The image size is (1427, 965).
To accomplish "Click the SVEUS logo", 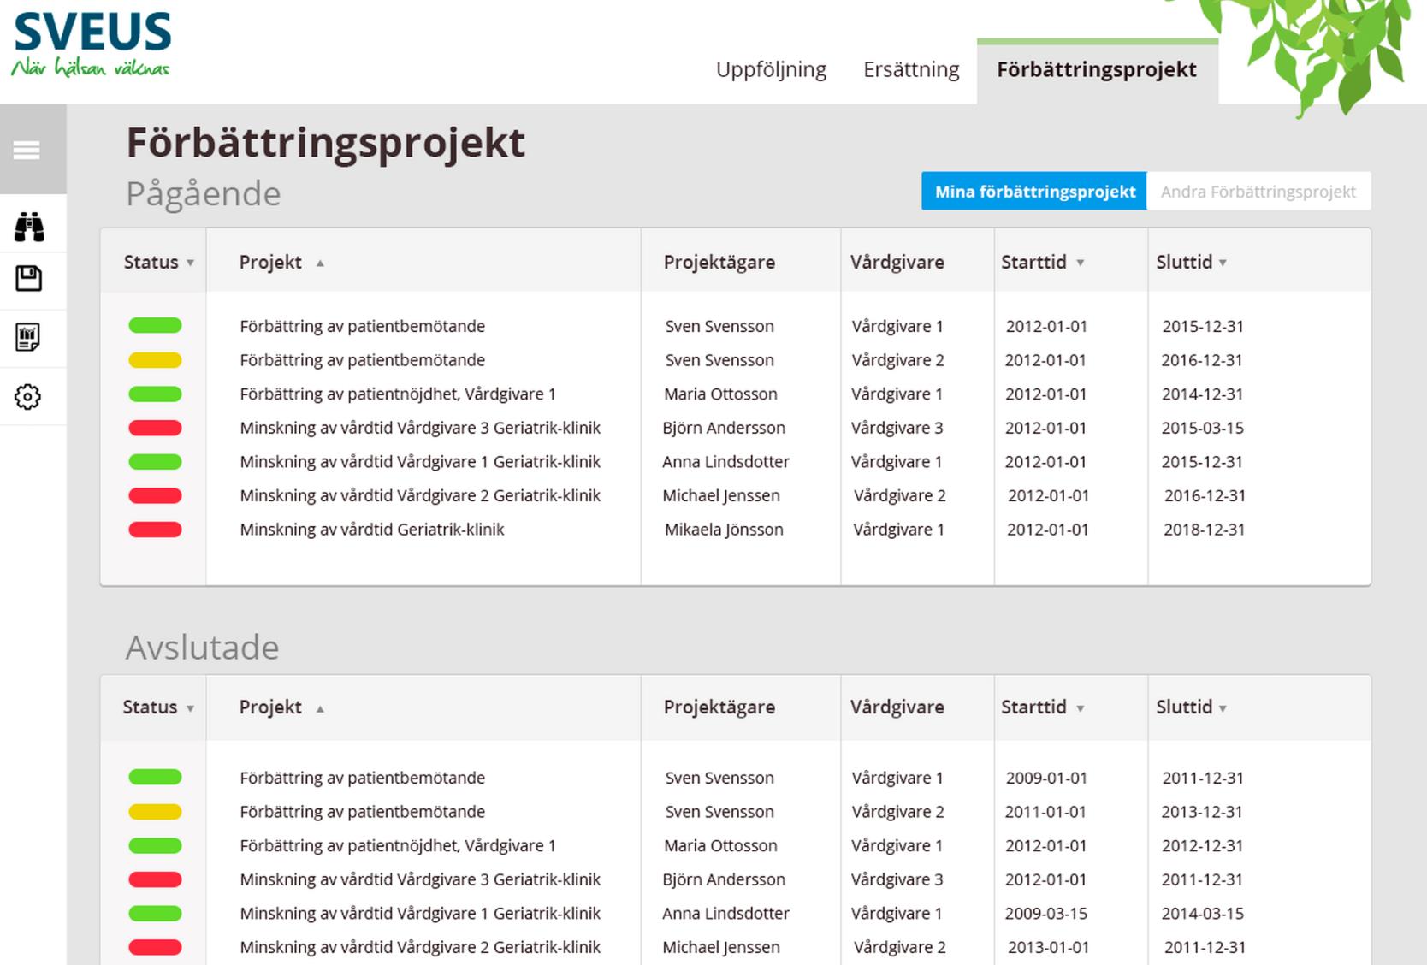I will [92, 44].
